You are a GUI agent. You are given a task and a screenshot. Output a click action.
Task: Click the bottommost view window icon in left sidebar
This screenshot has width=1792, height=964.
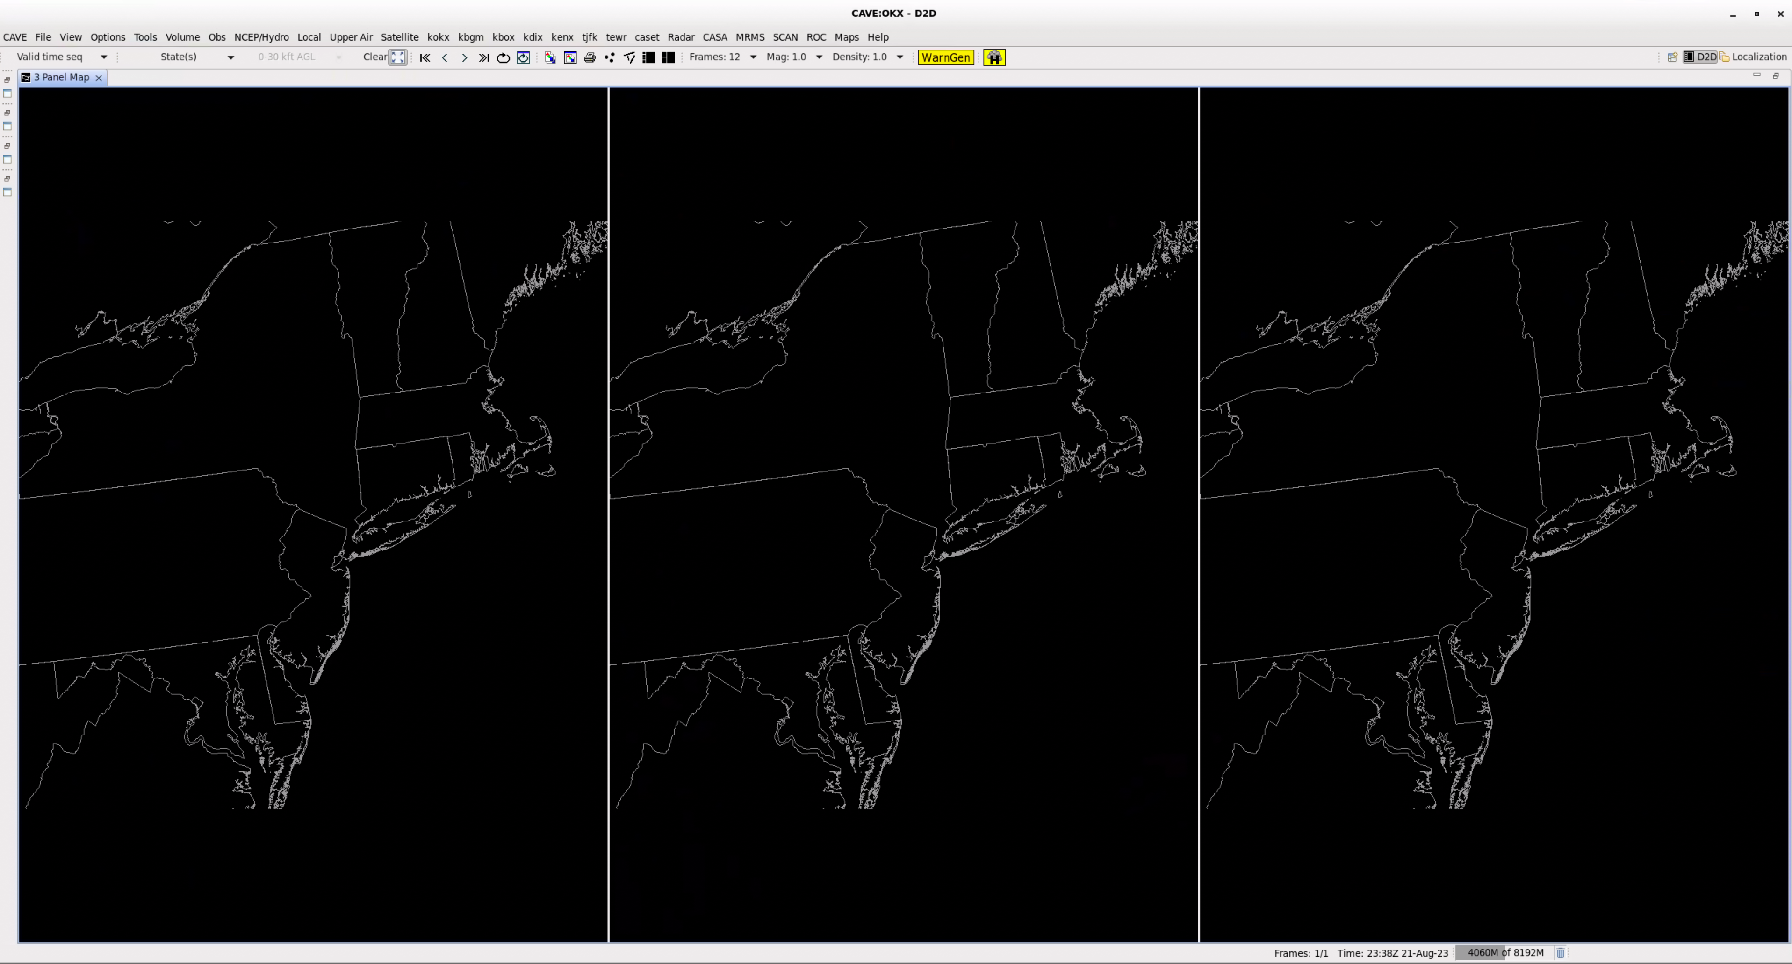pyautogui.click(x=7, y=192)
